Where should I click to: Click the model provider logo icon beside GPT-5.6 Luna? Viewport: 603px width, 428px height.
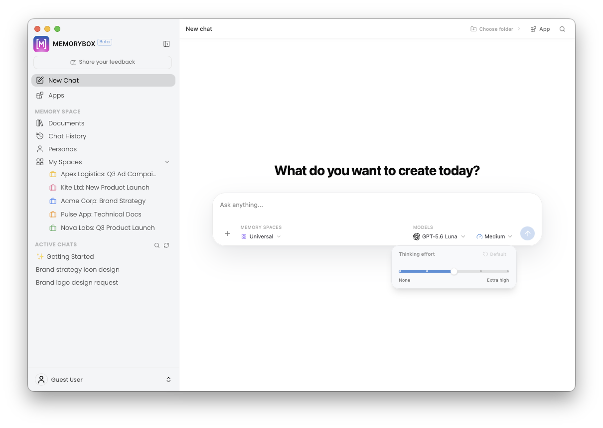pos(417,236)
